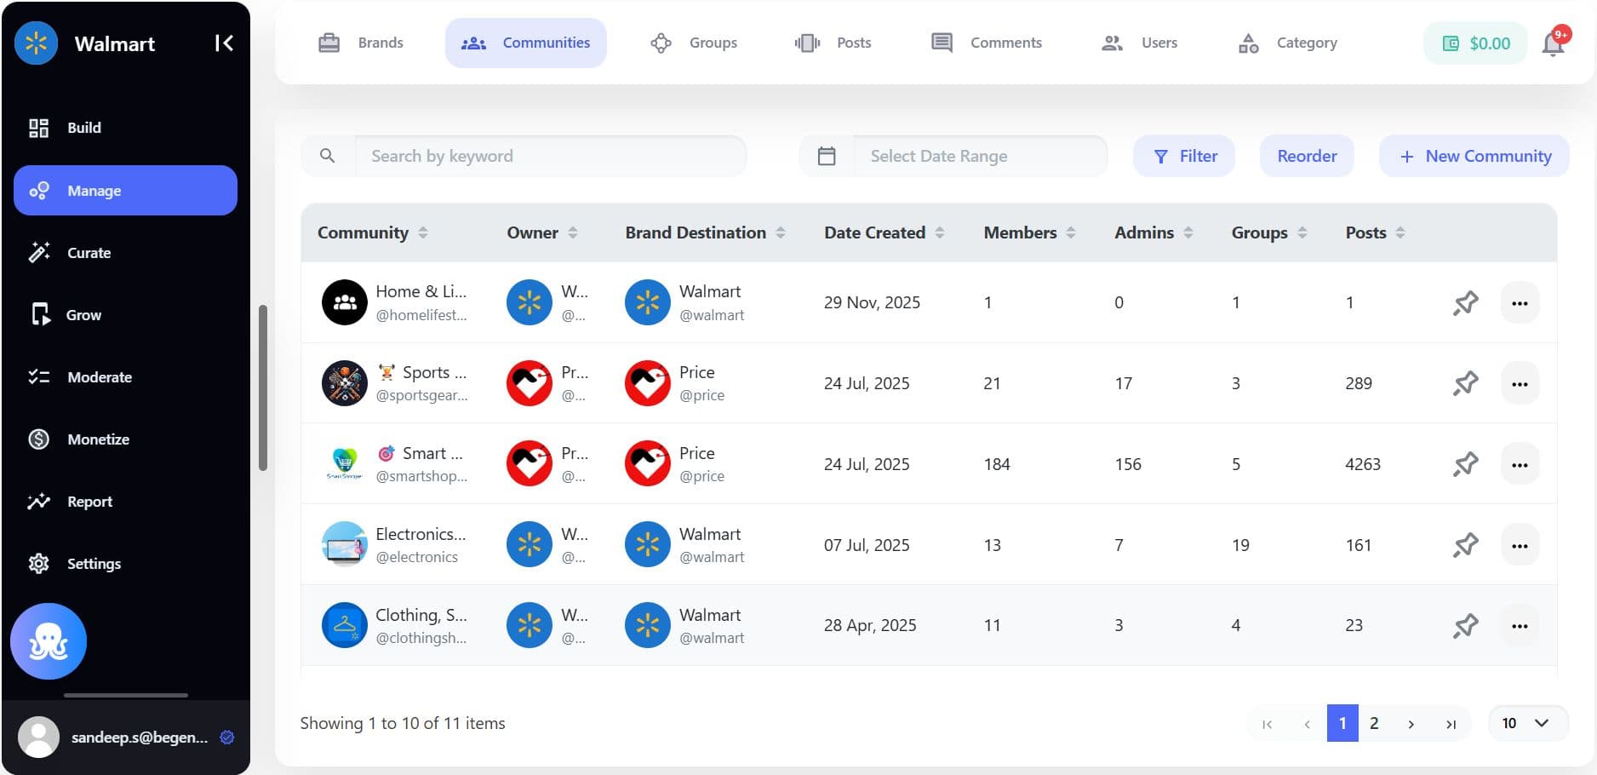Collapse the sidebar with the arrow icon

click(x=224, y=43)
